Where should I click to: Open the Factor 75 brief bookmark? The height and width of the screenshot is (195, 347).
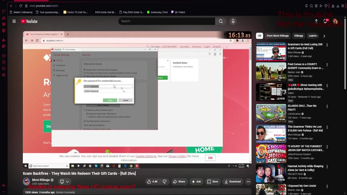click(75, 12)
